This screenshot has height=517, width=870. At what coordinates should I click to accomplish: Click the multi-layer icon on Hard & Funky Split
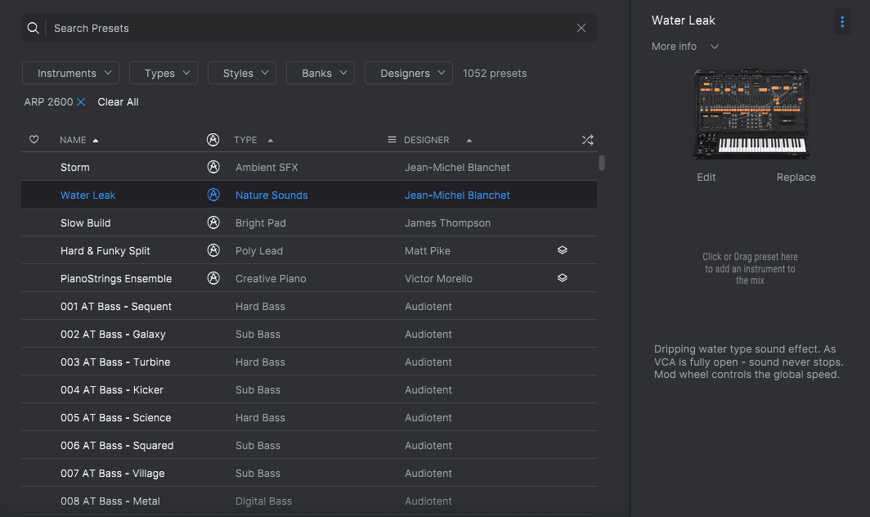(x=563, y=250)
